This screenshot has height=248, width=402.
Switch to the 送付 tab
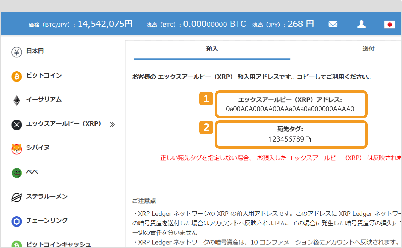pos(368,48)
